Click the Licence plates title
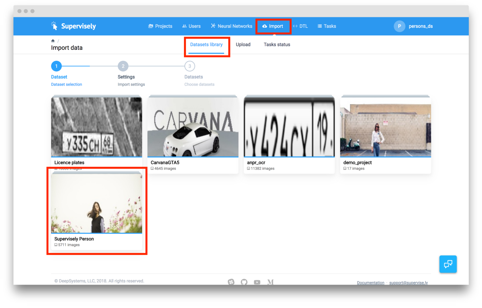Screen dimensions: 482x308 click(69, 162)
